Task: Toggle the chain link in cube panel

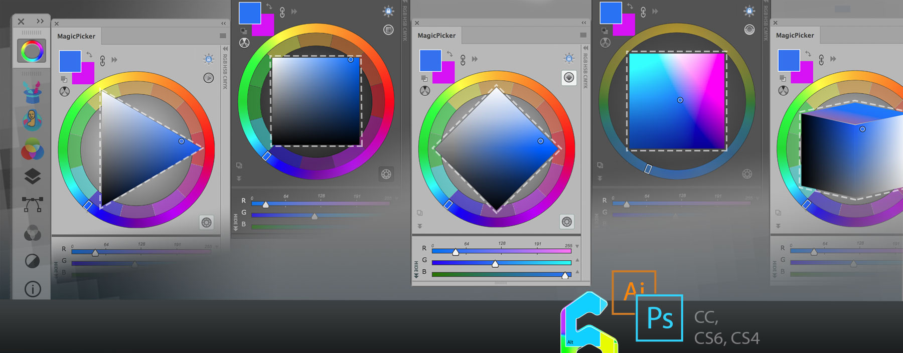Action: [x=821, y=60]
